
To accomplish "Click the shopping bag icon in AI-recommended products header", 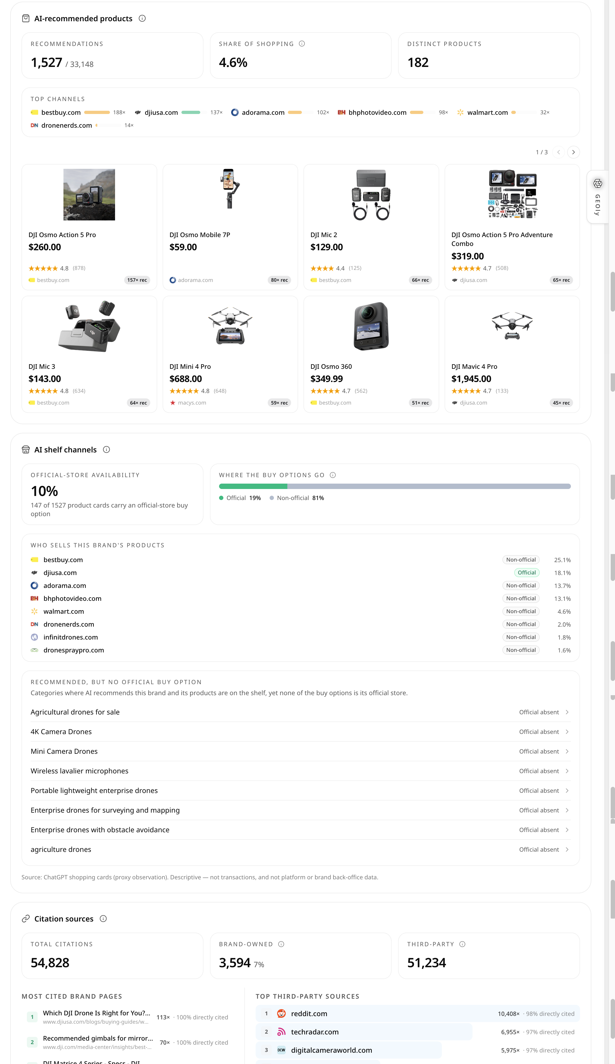I will click(26, 18).
